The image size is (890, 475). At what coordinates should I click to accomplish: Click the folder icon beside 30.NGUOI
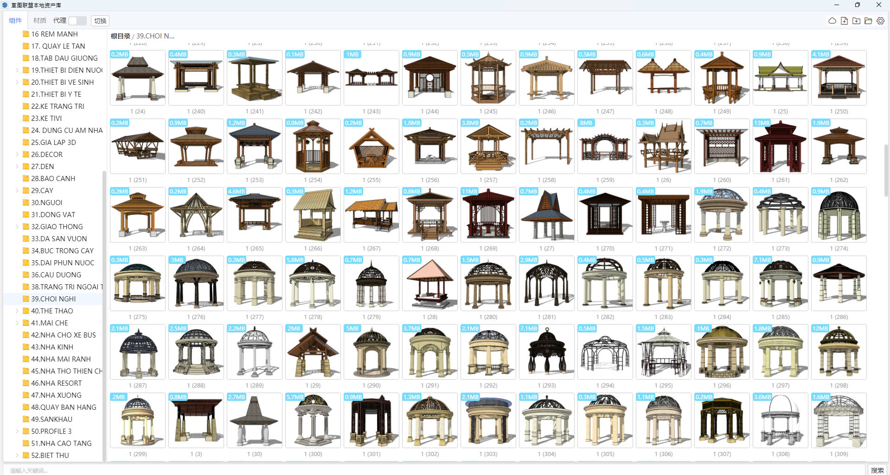(x=26, y=203)
